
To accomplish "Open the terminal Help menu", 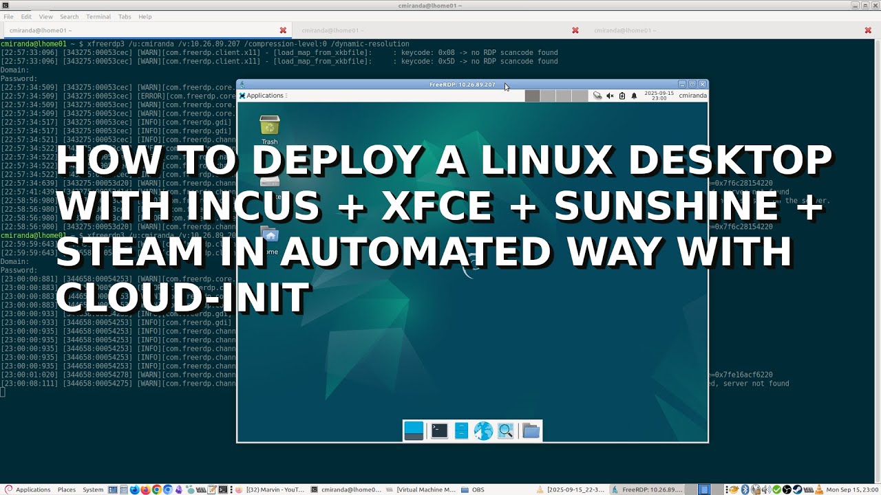I will (145, 16).
